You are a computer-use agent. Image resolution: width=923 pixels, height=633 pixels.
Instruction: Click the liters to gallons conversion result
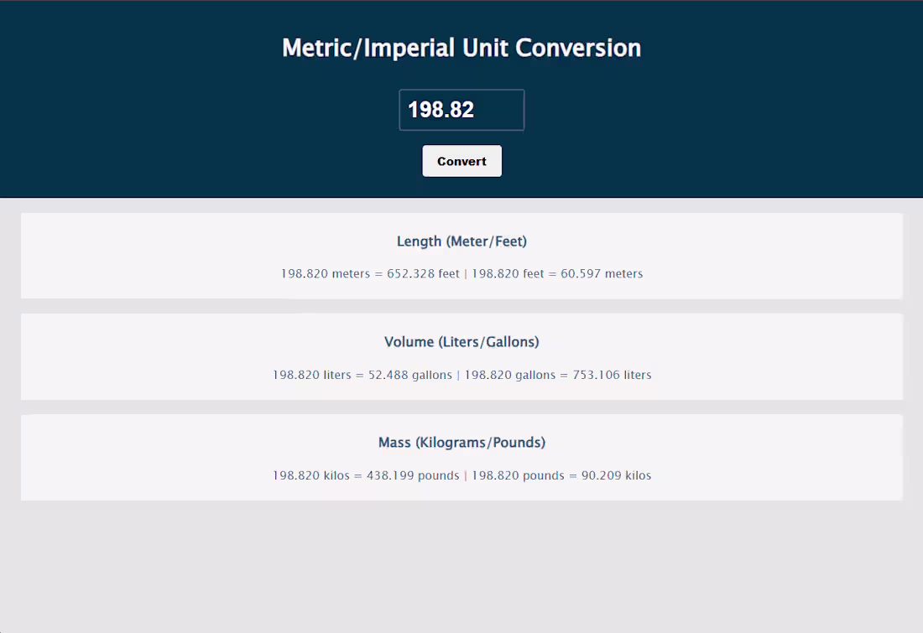tap(362, 375)
